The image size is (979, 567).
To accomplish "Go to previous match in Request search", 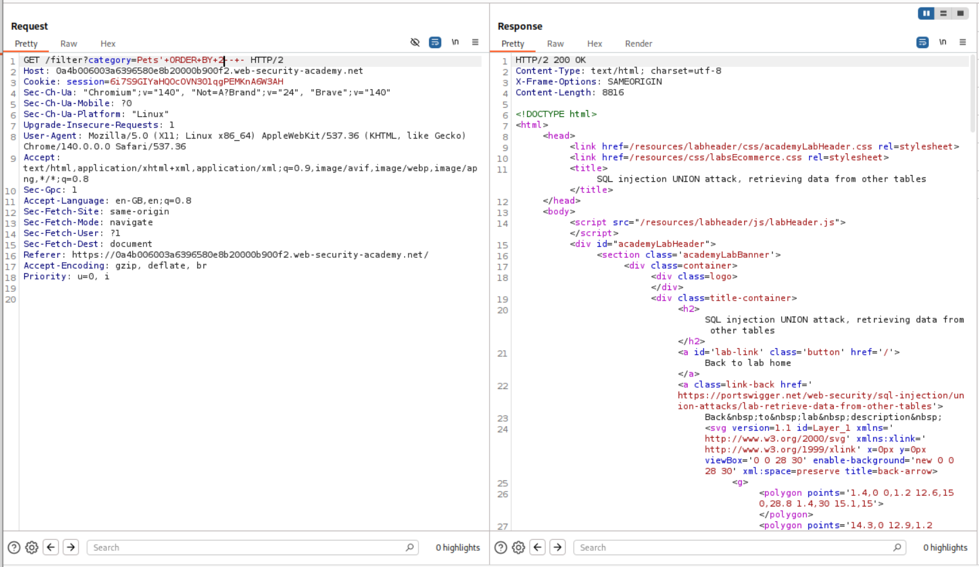I will (51, 547).
